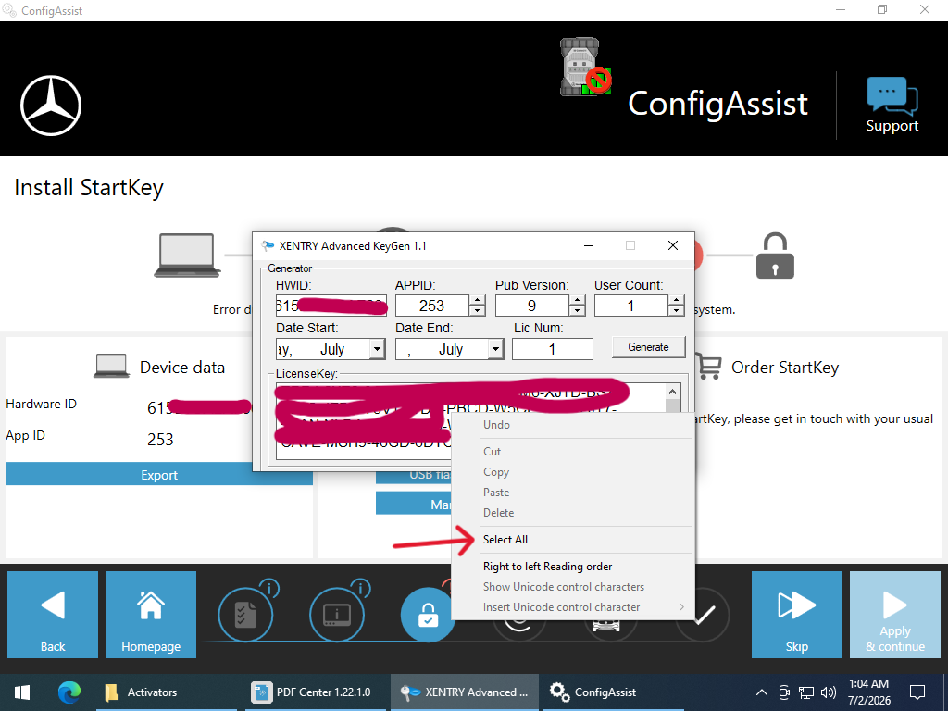Show hidden system tray icons
Image resolution: width=948 pixels, height=711 pixels.
tap(762, 692)
